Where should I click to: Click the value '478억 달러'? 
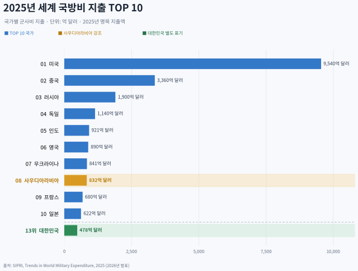pos(91,230)
